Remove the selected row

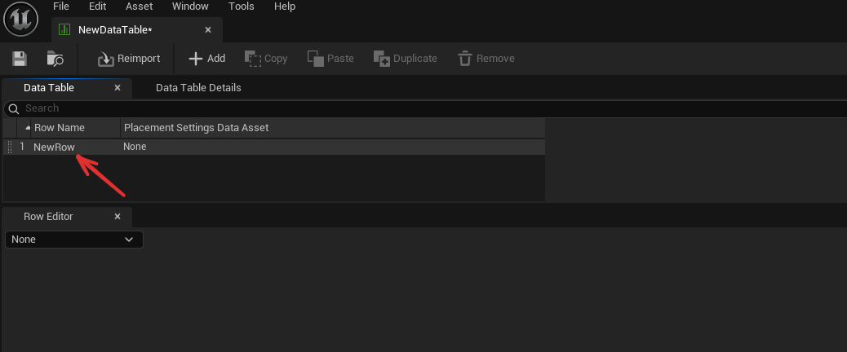(x=486, y=59)
